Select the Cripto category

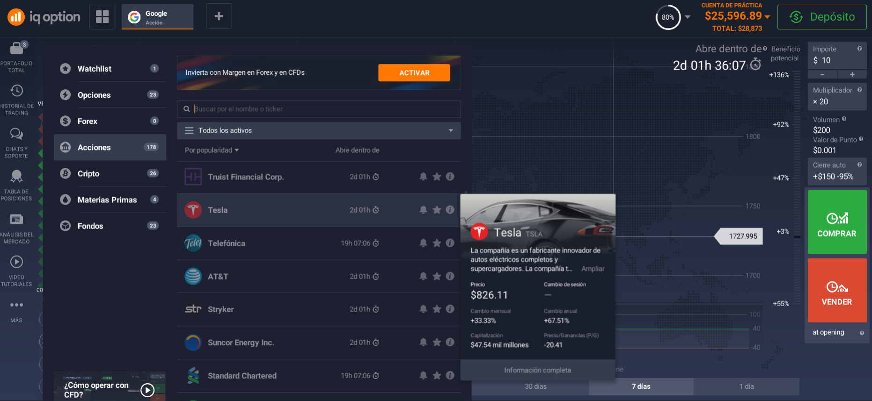pos(110,173)
